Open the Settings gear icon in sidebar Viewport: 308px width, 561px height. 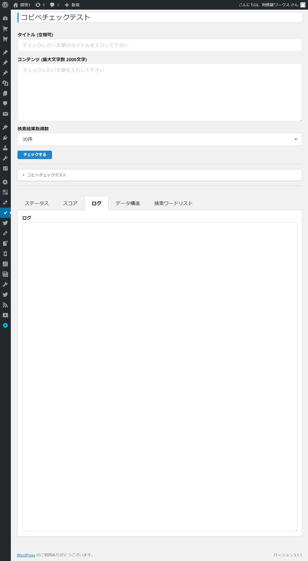5,182
